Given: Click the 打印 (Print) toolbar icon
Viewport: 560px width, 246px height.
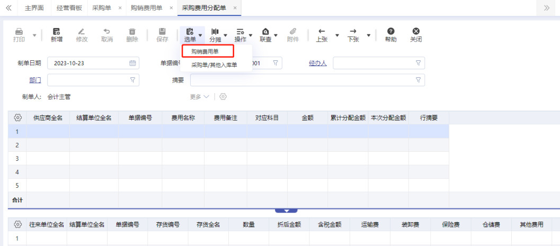Looking at the screenshot, I should 19,35.
